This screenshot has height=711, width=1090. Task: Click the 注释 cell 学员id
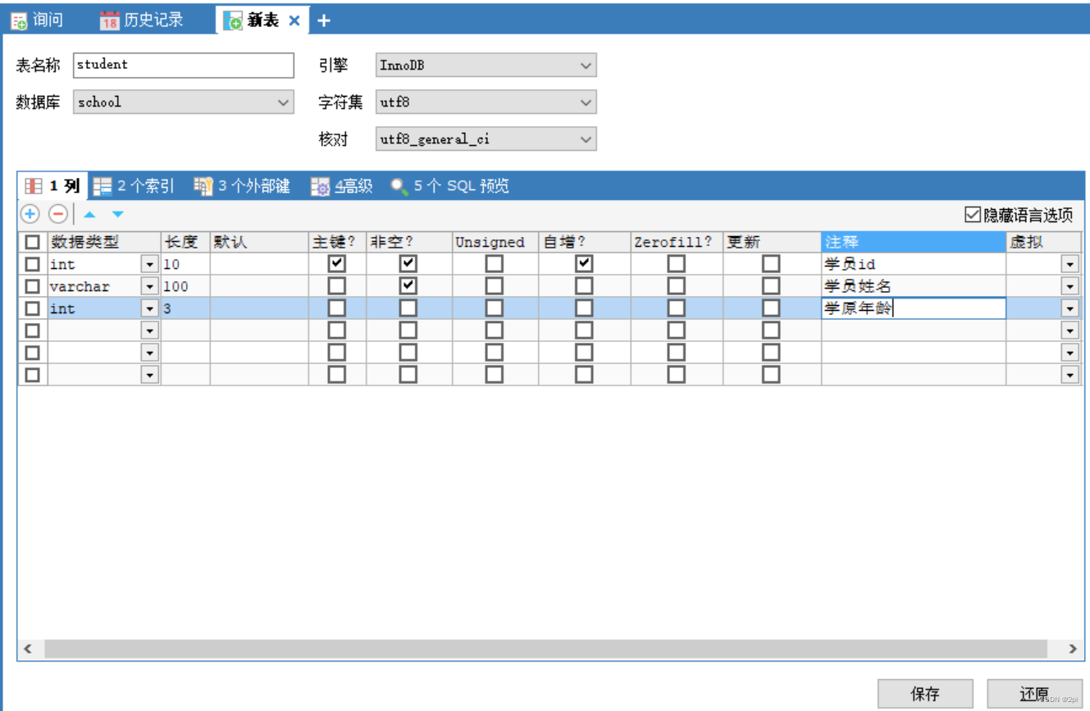coord(914,264)
